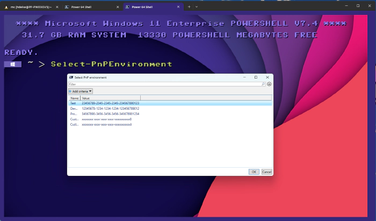Open the terminal profiles dropdown arrow
The height and width of the screenshot is (221, 376).
pyautogui.click(x=197, y=6)
